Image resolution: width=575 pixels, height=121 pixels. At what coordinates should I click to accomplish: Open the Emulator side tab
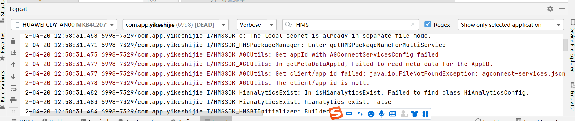coord(572,97)
